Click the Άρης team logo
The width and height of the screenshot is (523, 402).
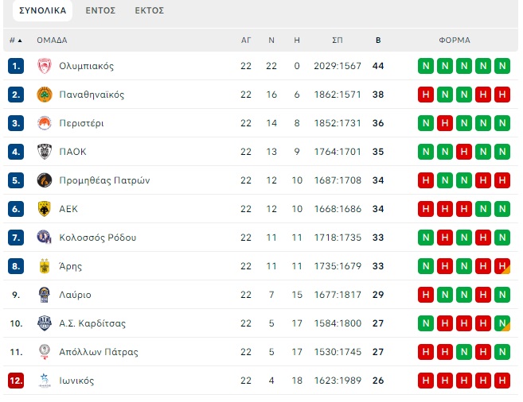click(x=45, y=266)
